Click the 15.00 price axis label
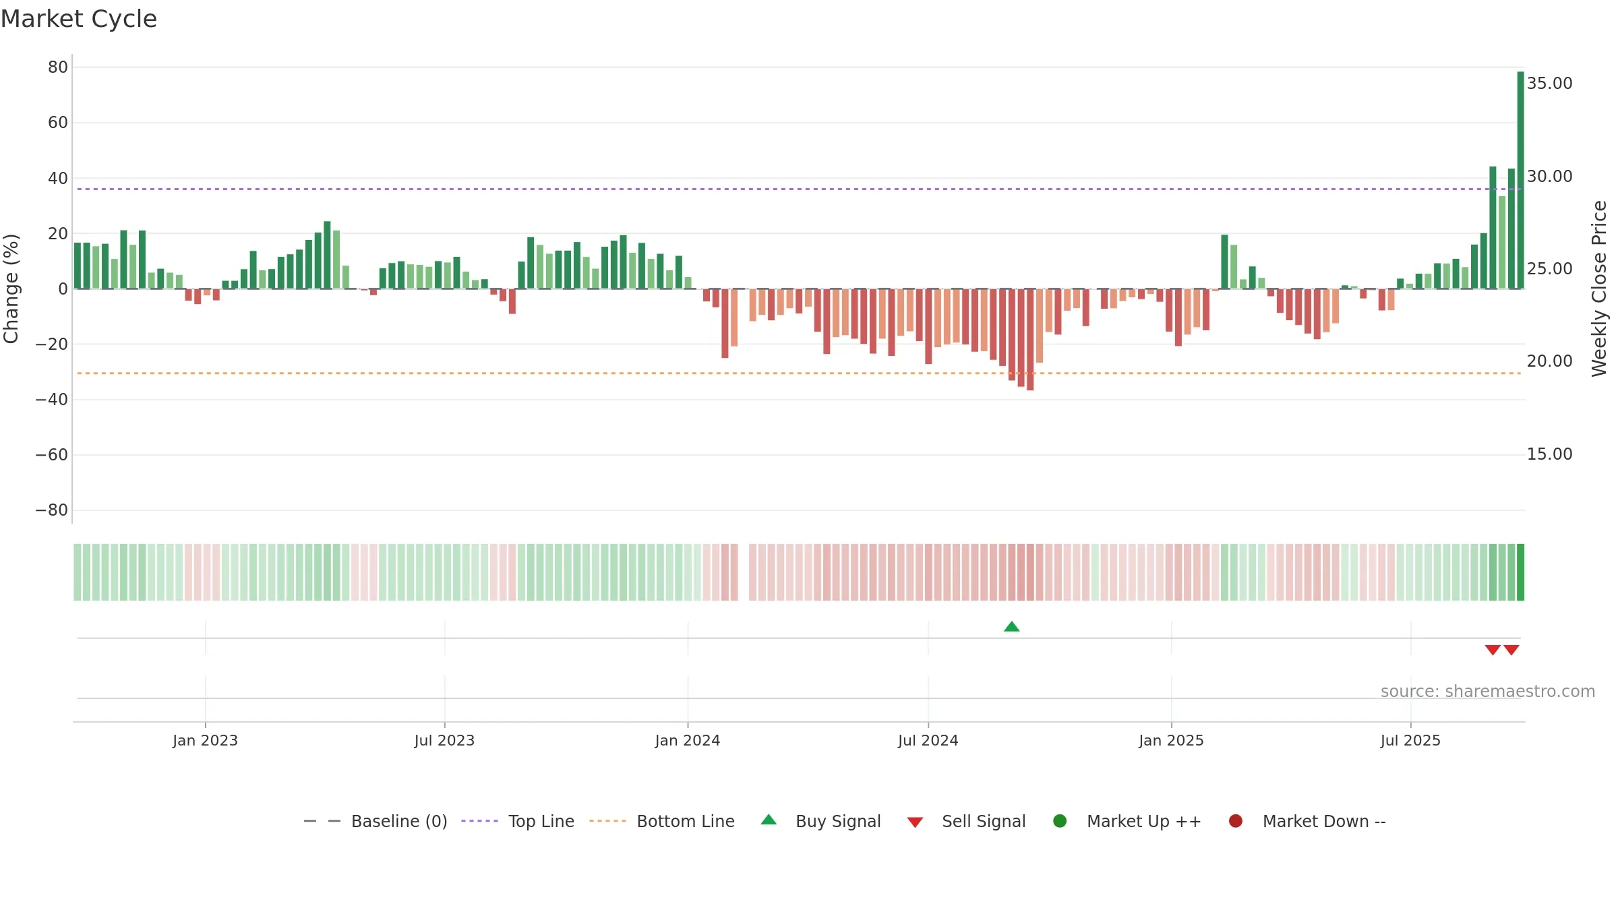 [x=1549, y=454]
